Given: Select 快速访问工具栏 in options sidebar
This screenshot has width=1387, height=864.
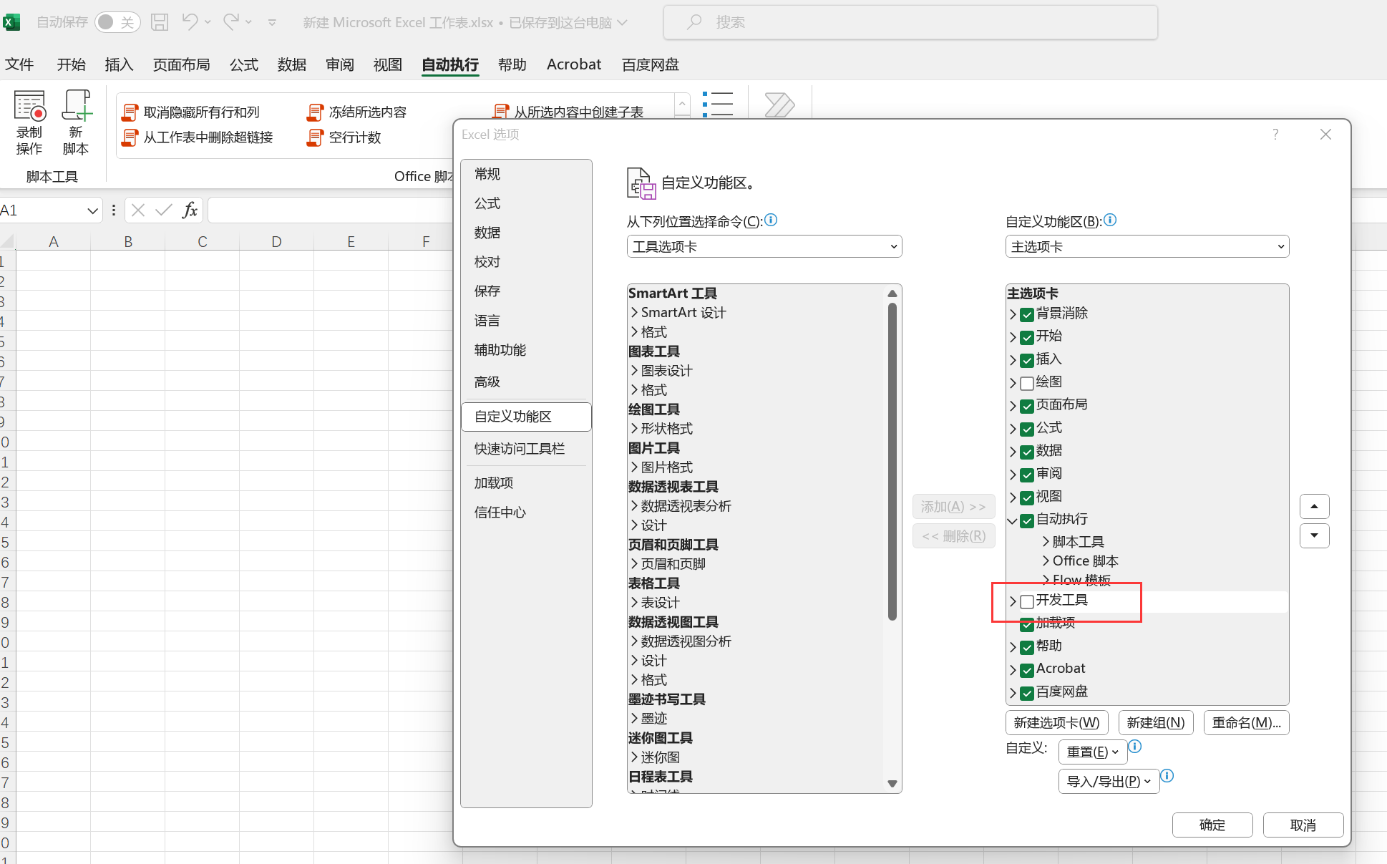Looking at the screenshot, I should click(x=526, y=449).
